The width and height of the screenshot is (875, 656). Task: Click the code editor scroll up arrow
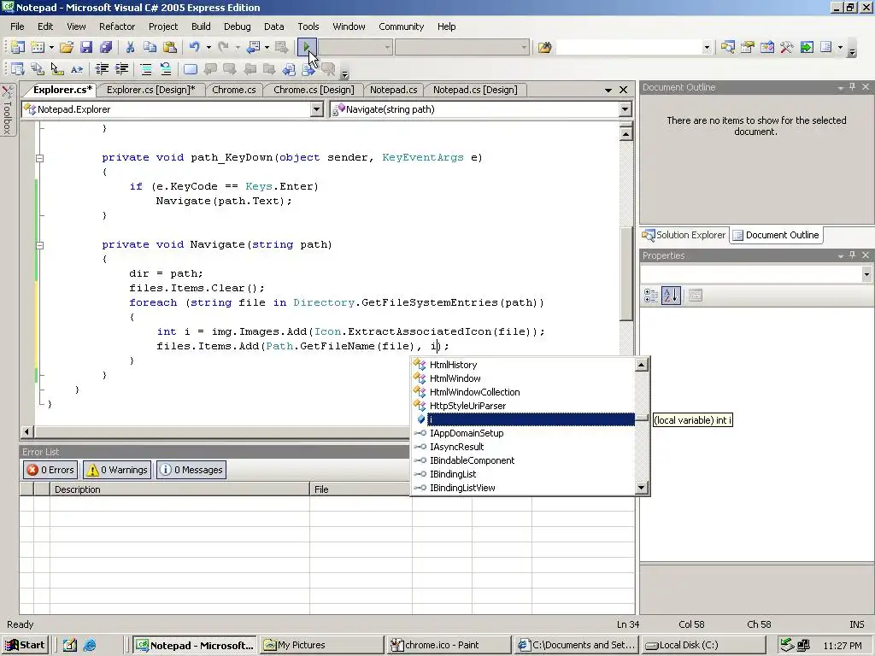tap(626, 134)
